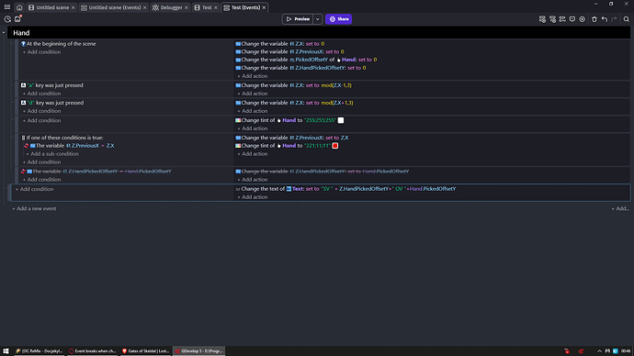634x356 pixels.
Task: Click Add a comment toolbar icon
Action: pos(572,19)
